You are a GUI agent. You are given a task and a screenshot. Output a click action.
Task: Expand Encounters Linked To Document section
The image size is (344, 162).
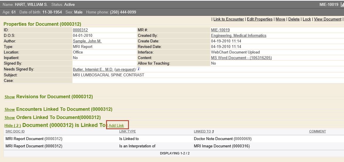10,109
